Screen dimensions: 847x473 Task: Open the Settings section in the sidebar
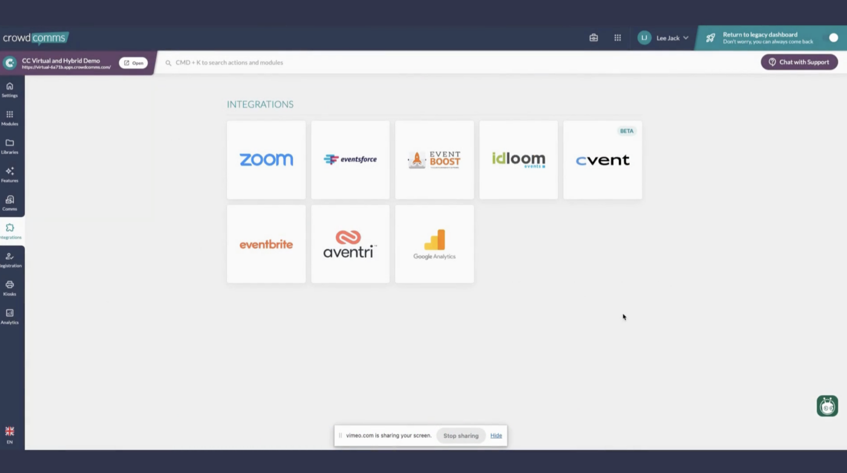(10, 90)
